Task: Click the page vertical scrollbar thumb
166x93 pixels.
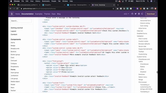Action: click(157, 72)
